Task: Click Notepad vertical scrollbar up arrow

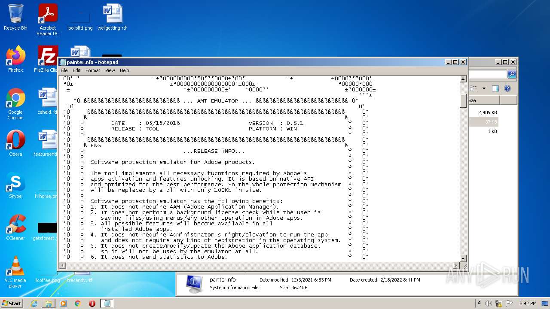Action: coord(463,79)
